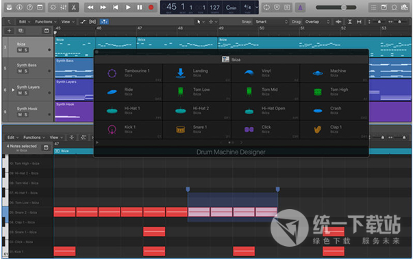Go to beginning of project
Image resolution: width=413 pixels, height=259 pixels.
115,8
